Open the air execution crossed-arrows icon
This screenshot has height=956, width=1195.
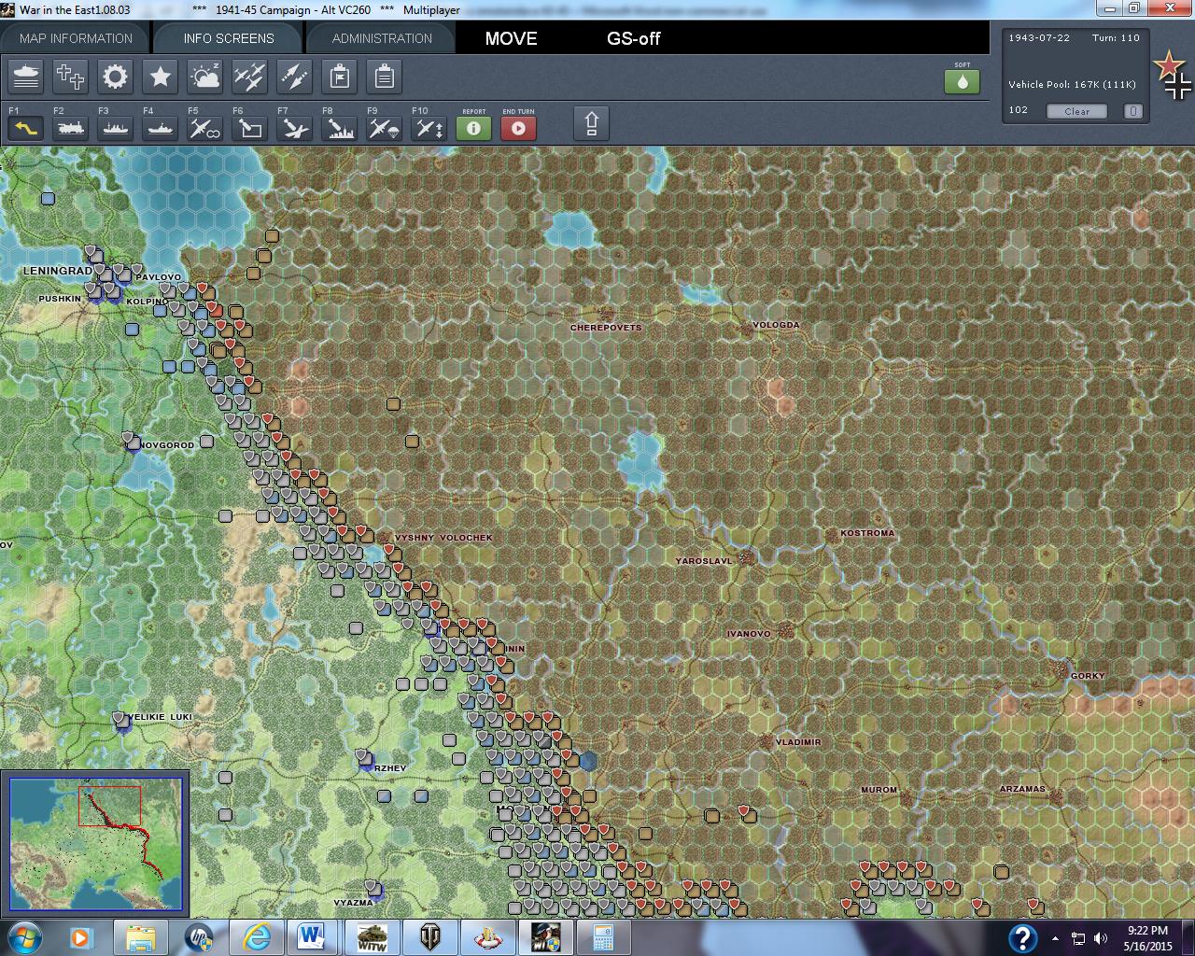pyautogui.click(x=295, y=77)
